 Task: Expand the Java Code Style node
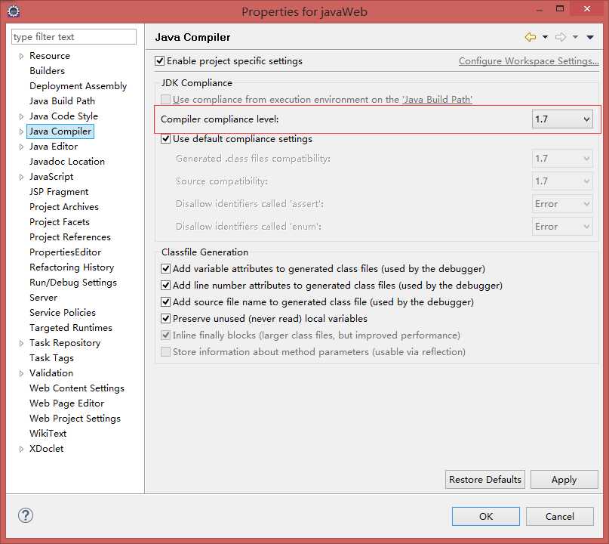coord(21,116)
